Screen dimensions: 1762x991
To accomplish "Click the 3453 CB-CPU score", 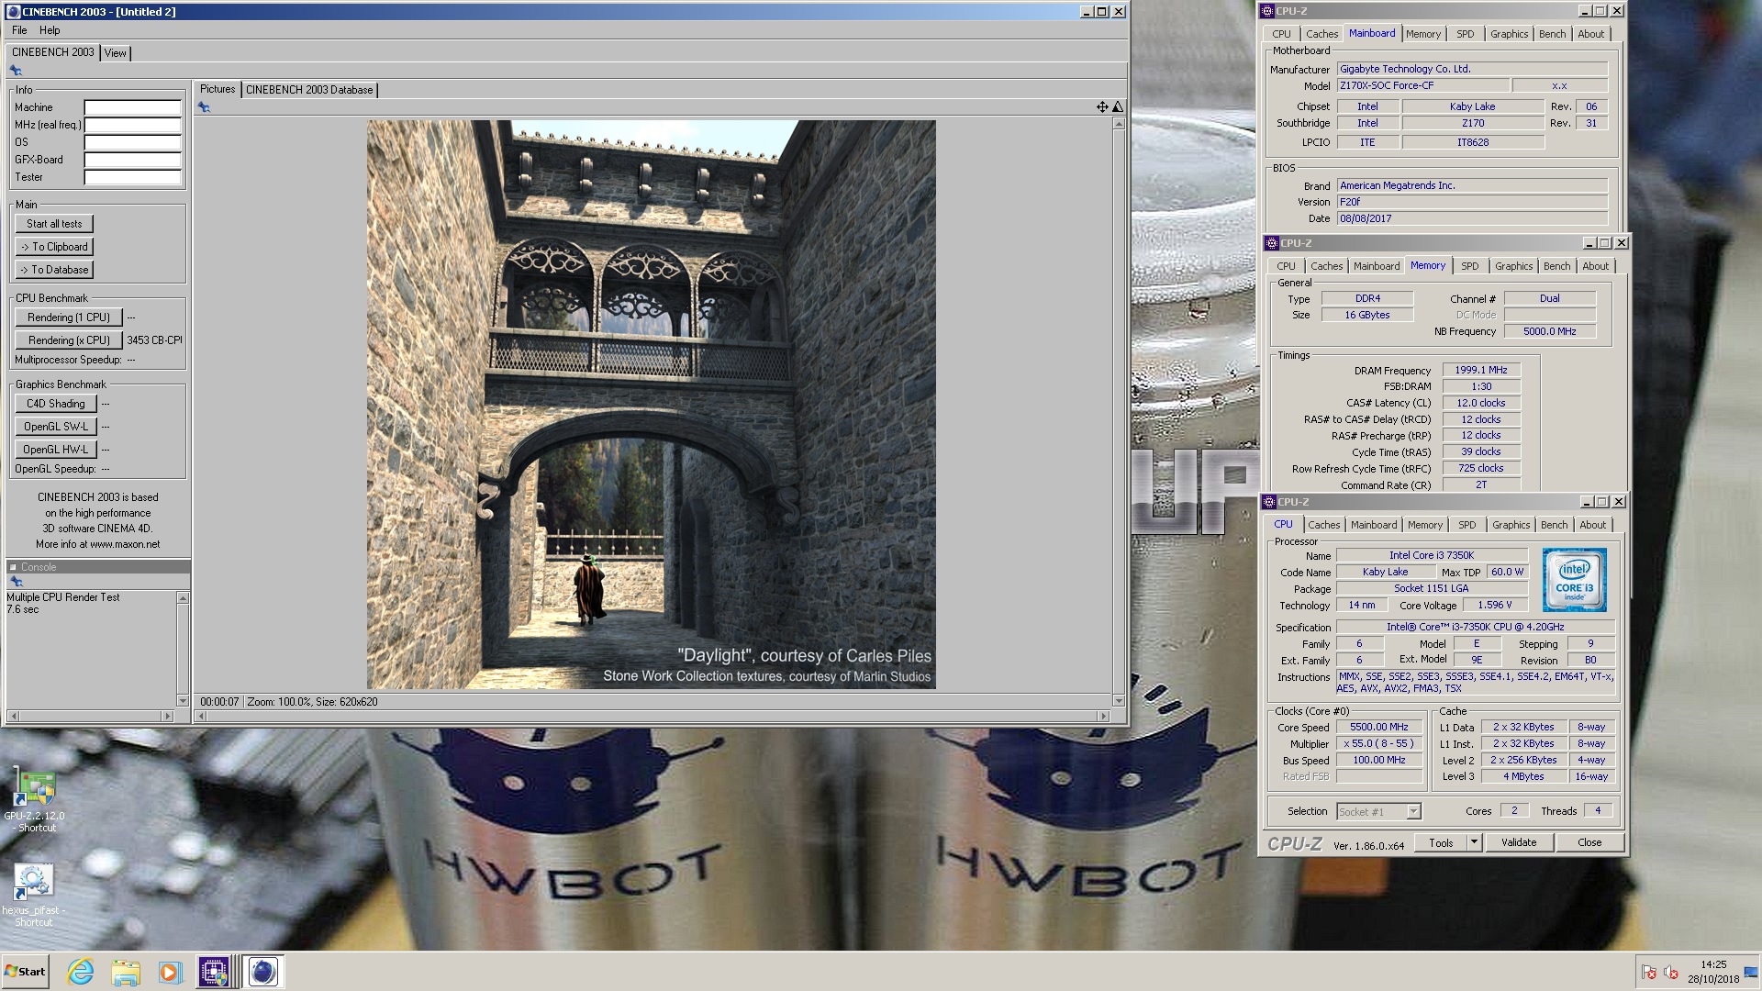I will [x=154, y=340].
